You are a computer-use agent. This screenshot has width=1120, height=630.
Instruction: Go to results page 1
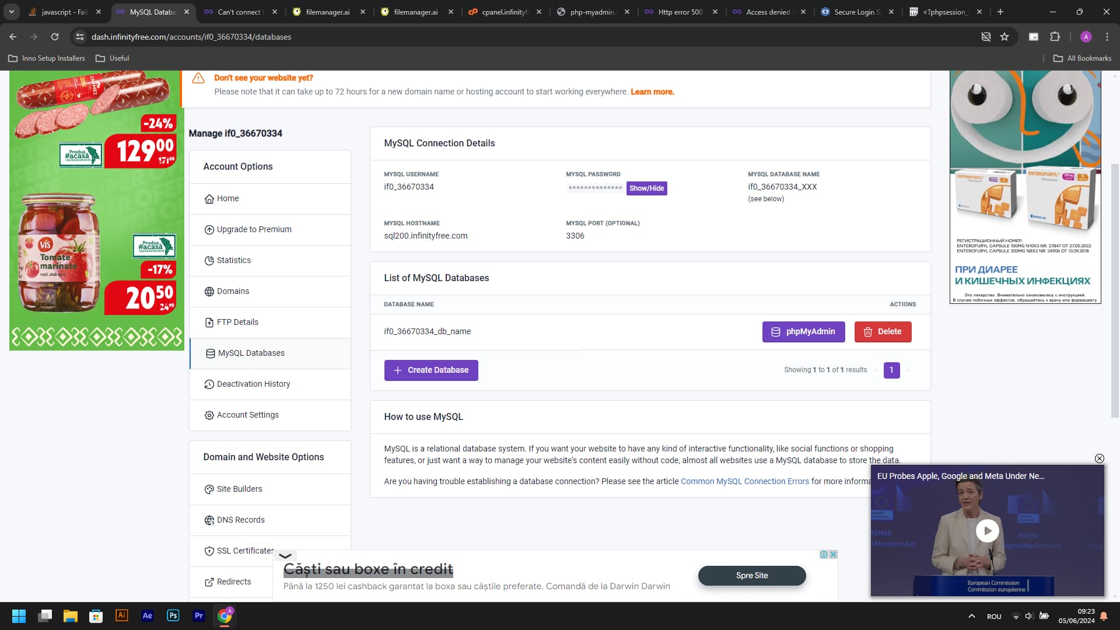[x=891, y=370]
